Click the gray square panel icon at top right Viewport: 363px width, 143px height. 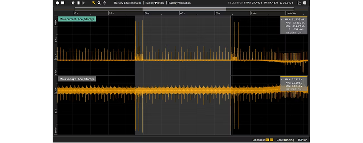[x=305, y=3]
